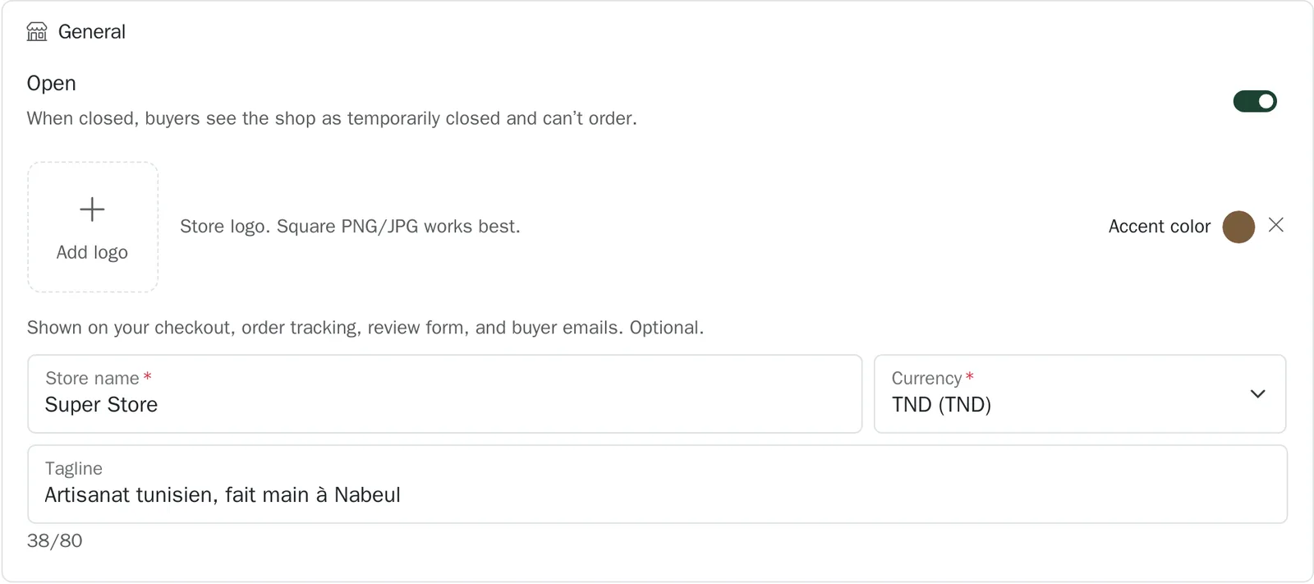Click the General section heading
1314x584 pixels.
coord(92,32)
